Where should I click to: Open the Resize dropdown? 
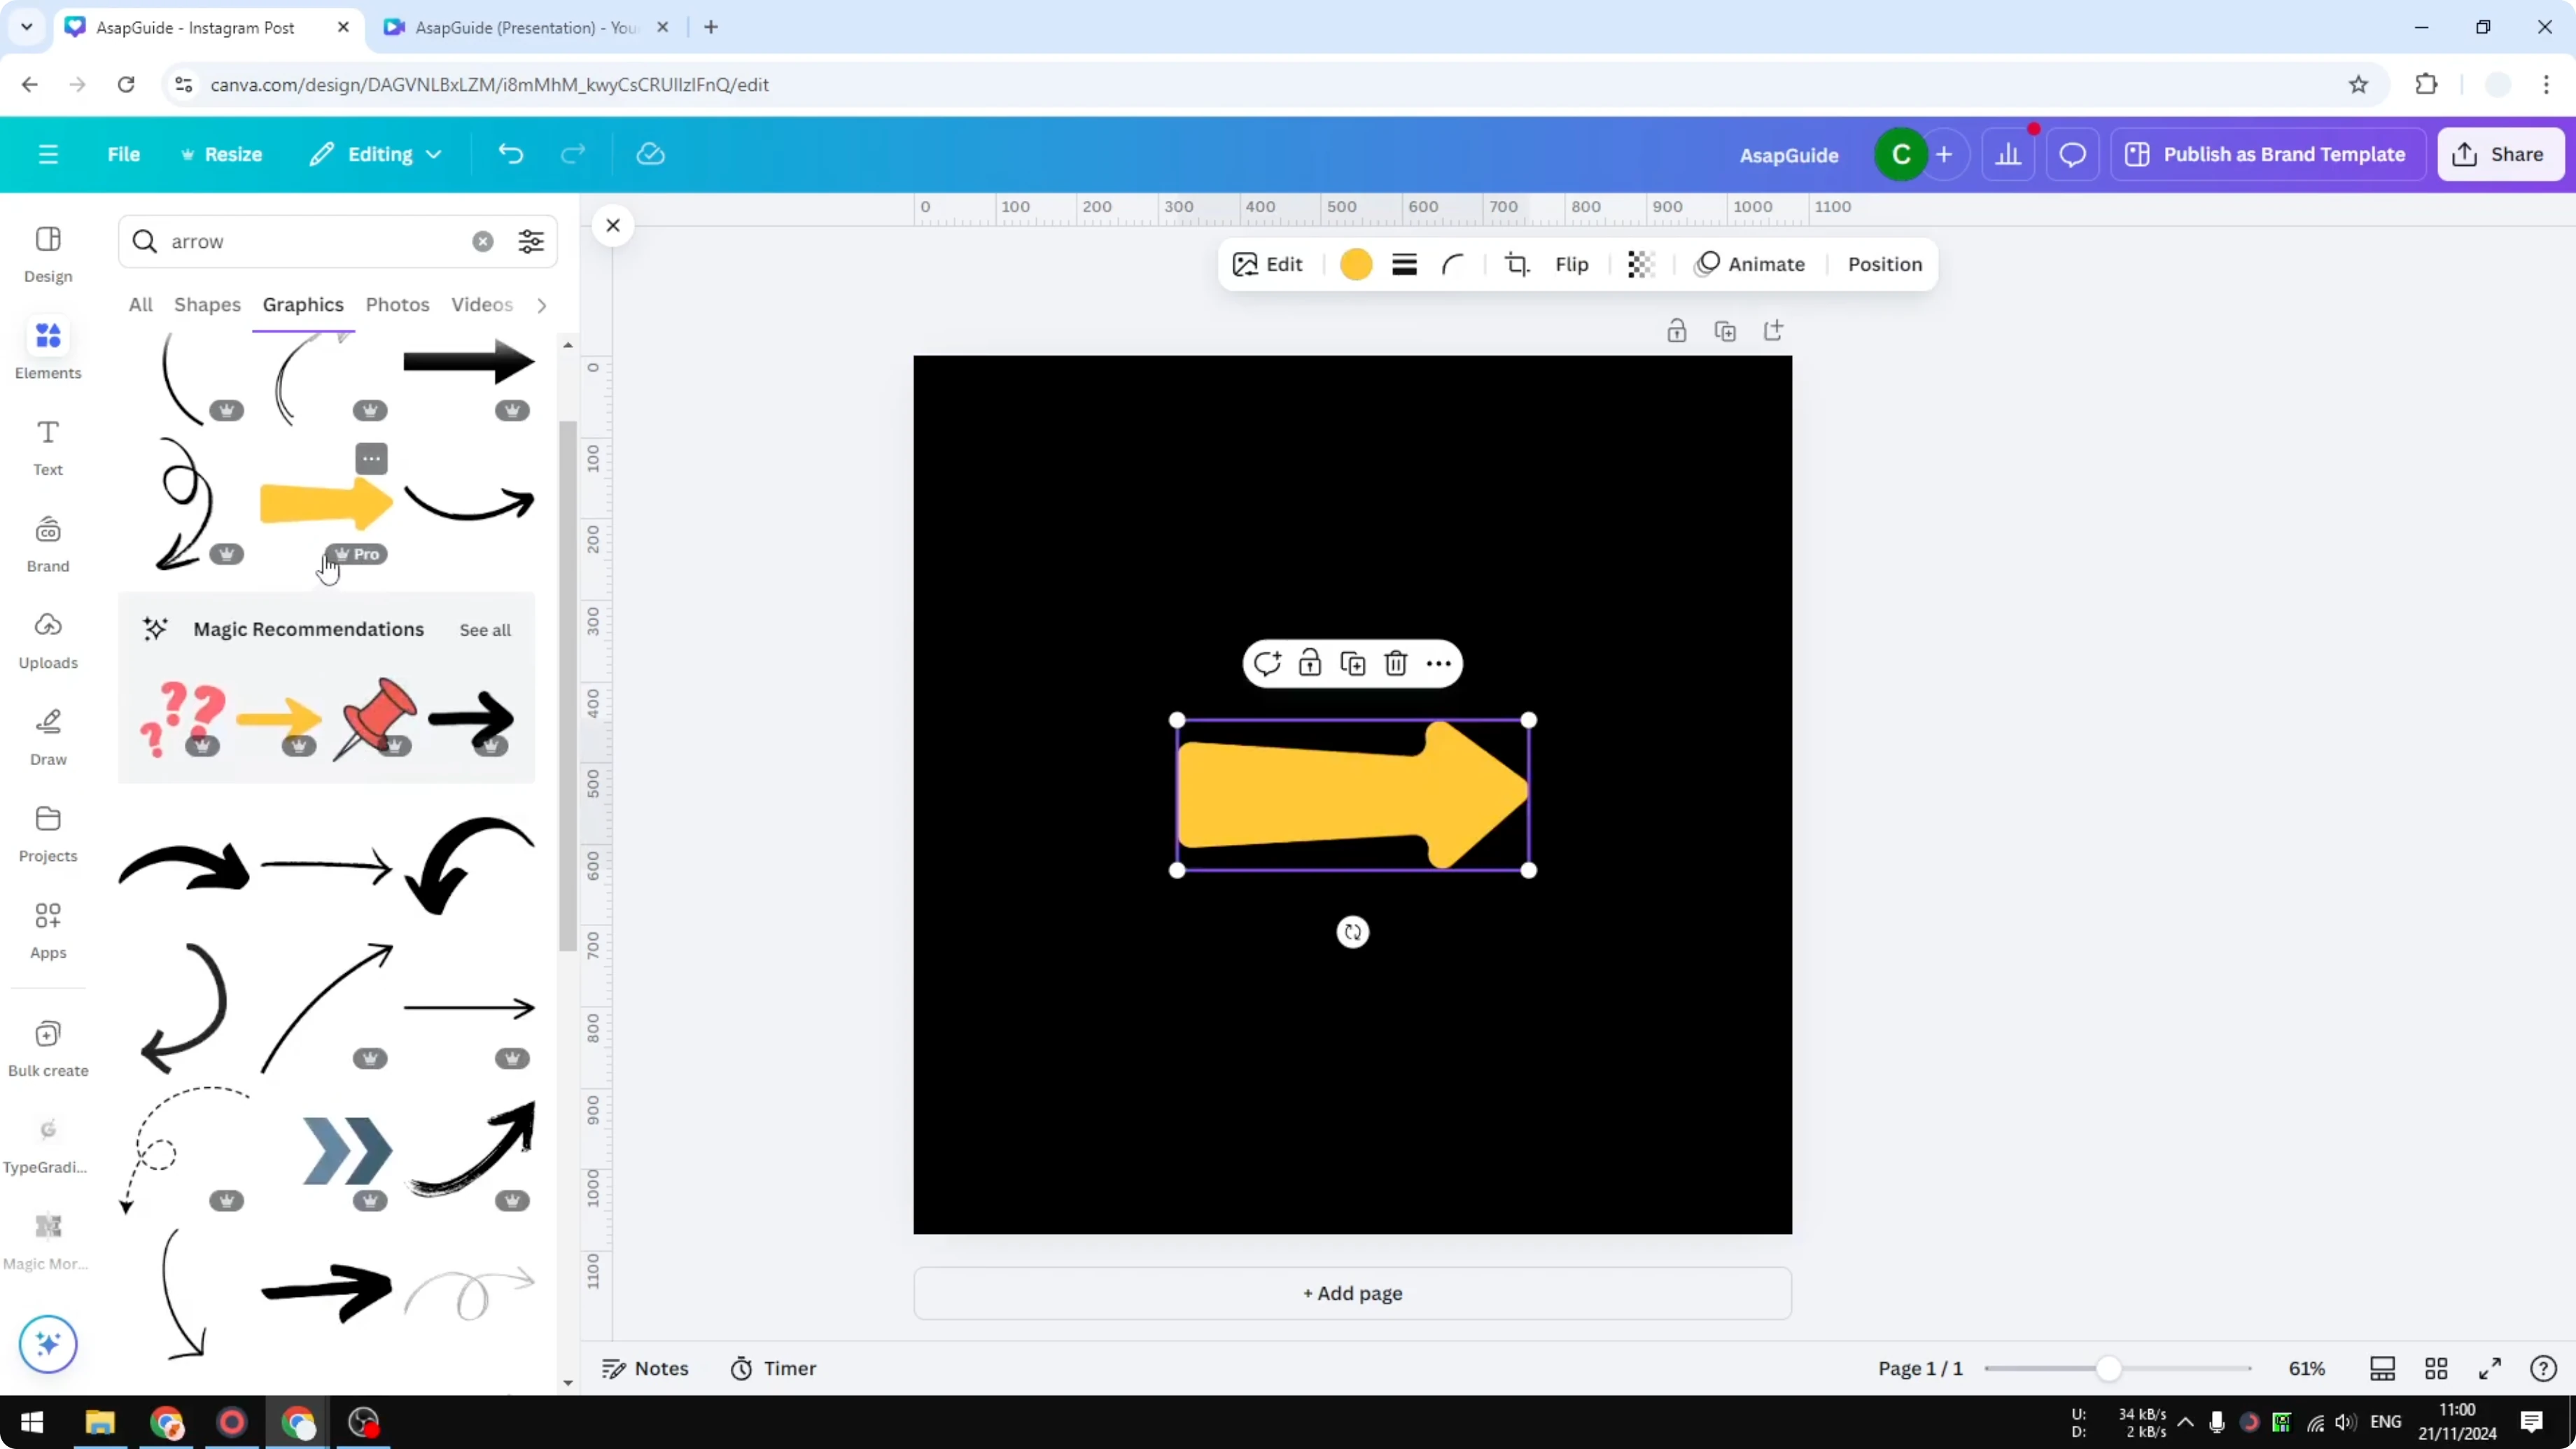coord(222,154)
